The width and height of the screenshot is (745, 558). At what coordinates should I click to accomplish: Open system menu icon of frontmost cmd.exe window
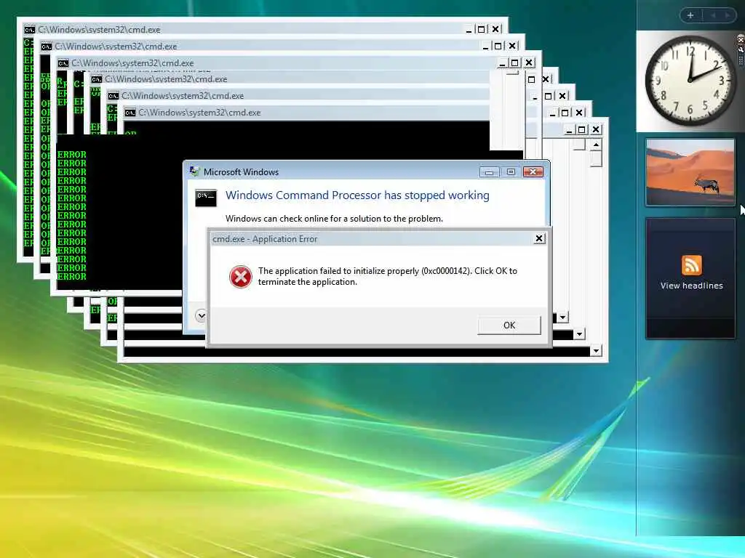[130, 113]
